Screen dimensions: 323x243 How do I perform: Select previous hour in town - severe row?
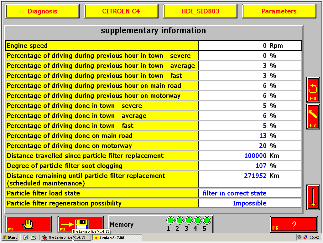pyautogui.click(x=154, y=55)
